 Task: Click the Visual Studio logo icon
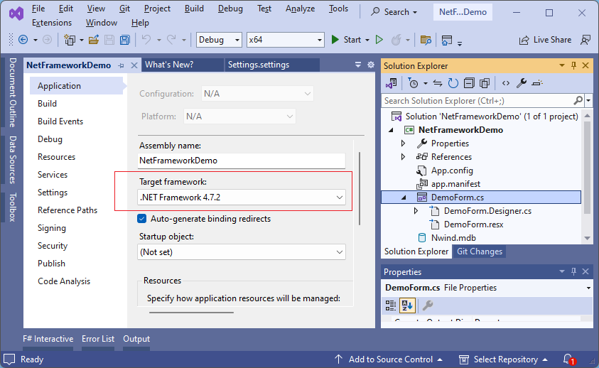[16, 14]
